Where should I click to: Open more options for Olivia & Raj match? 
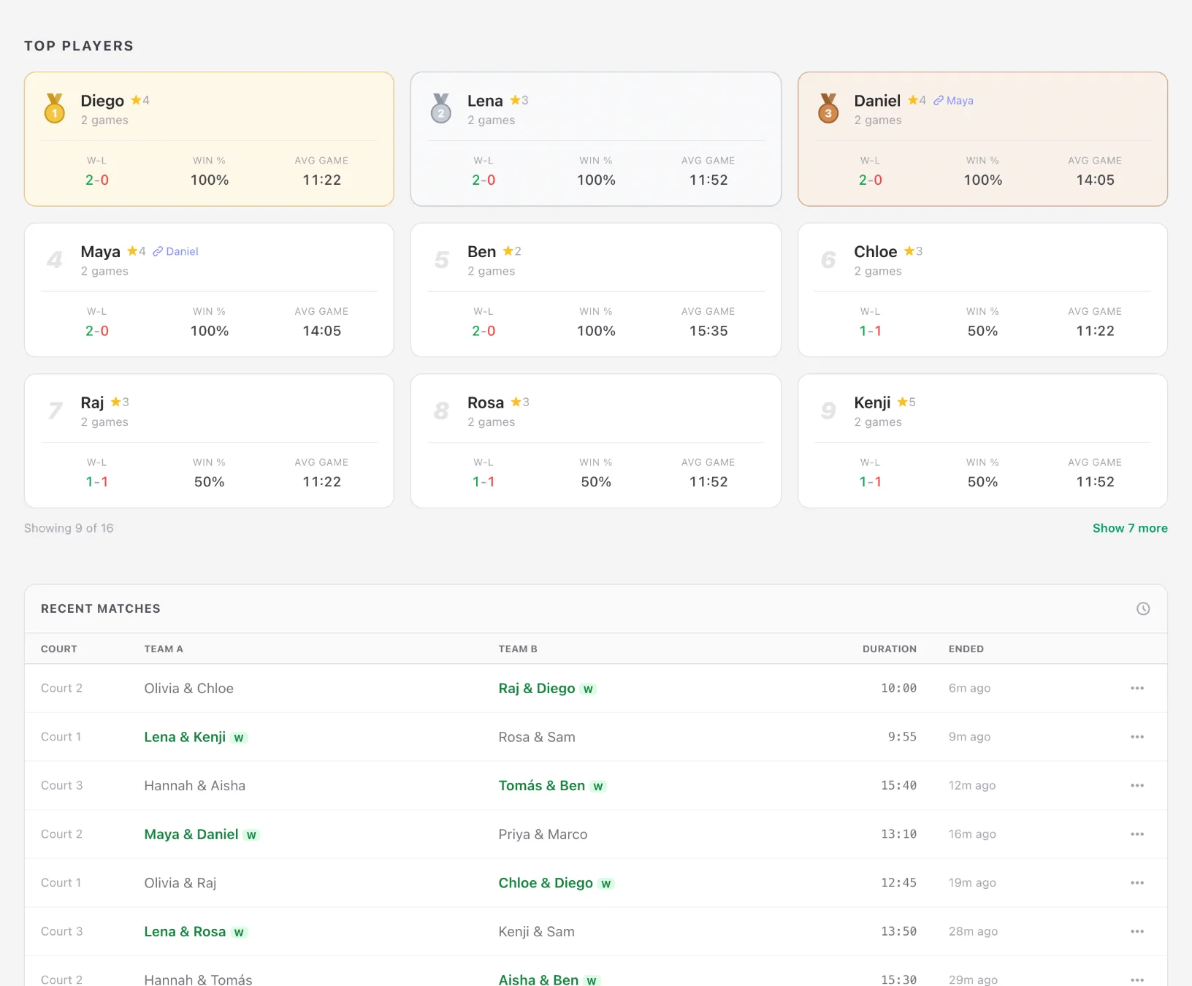point(1137,882)
